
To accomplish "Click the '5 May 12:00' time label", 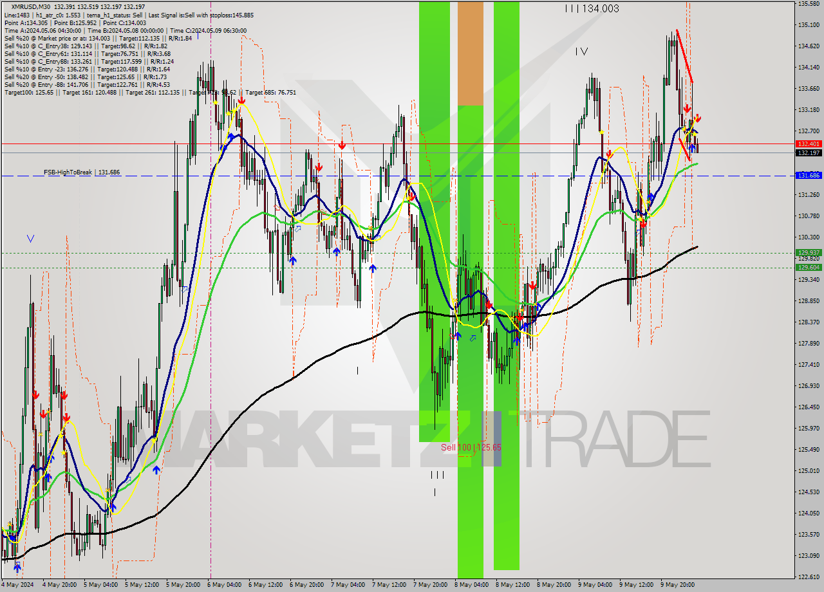I will tap(141, 585).
